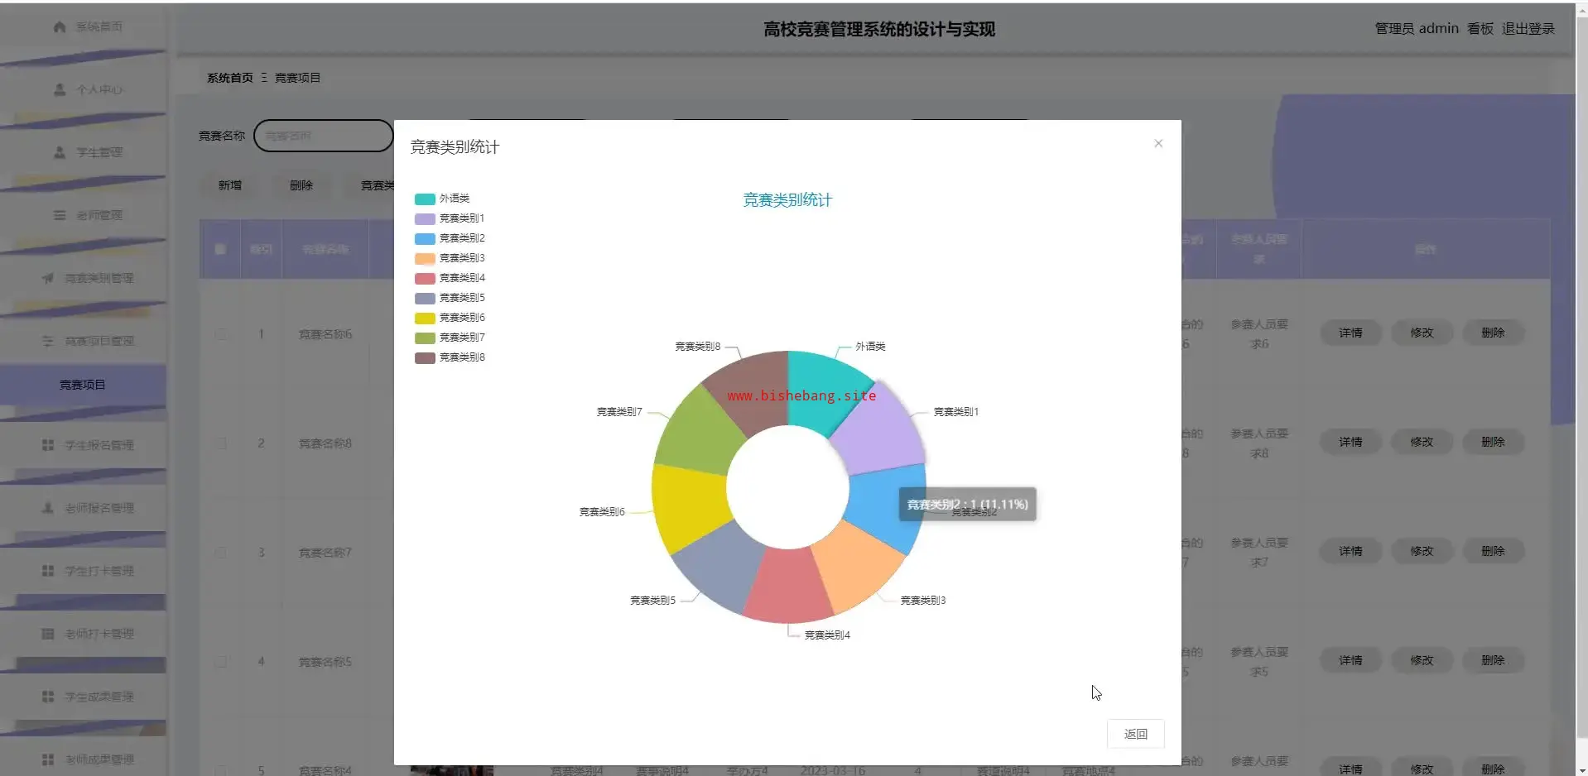Open 详情 for row 竞赛名称7
Image resolution: width=1588 pixels, height=776 pixels.
1350,551
